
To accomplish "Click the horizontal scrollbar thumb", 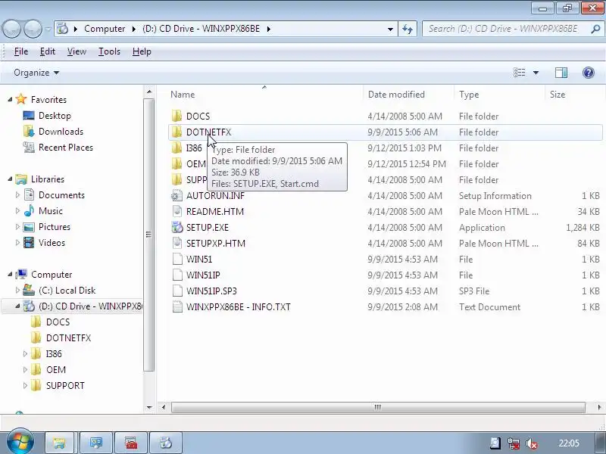I will (378, 407).
